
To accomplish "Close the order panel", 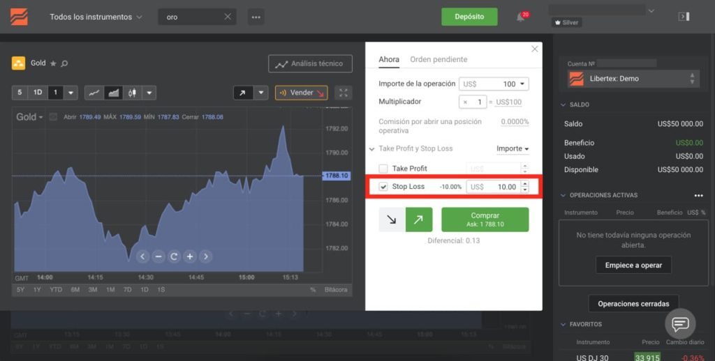I will (x=535, y=49).
